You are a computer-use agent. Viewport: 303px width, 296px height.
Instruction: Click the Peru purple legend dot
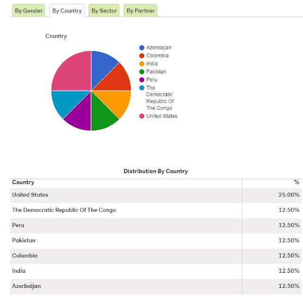pos(142,80)
